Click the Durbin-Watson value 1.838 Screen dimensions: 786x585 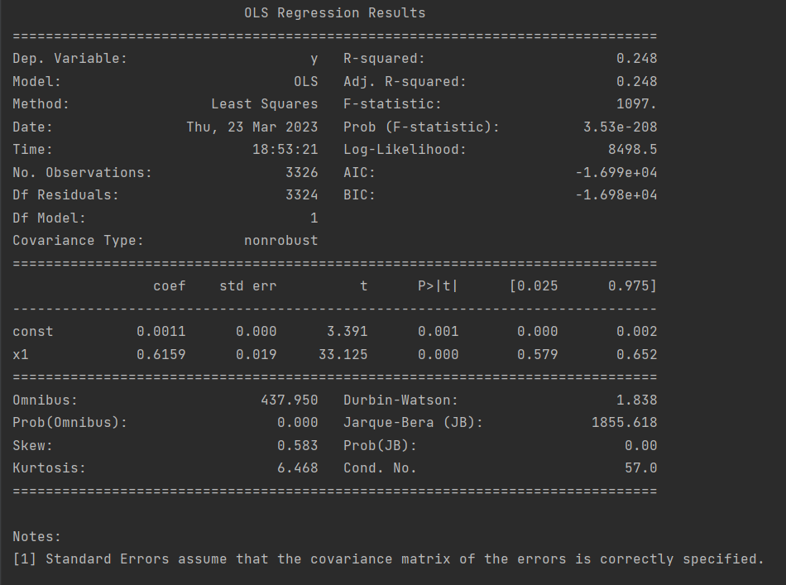[636, 400]
